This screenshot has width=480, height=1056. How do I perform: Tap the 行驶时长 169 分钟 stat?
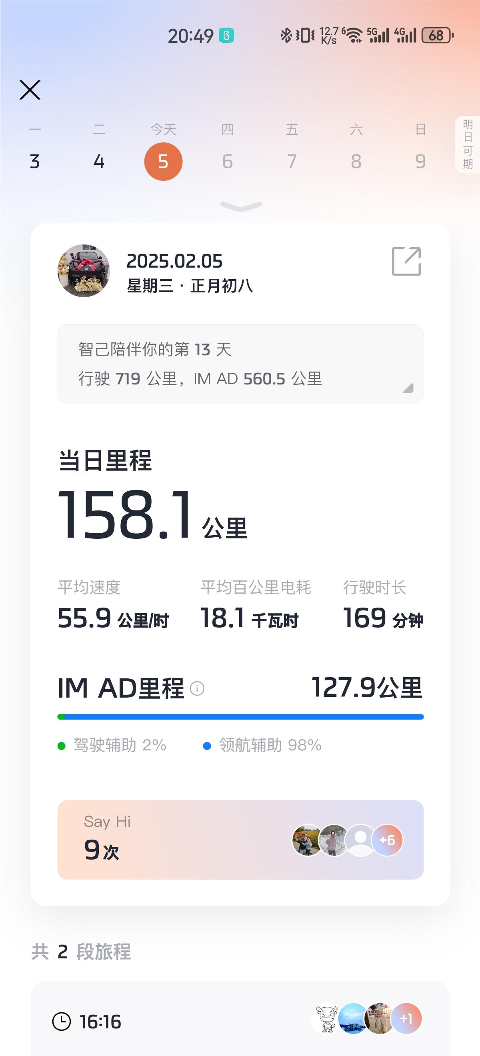pyautogui.click(x=383, y=604)
